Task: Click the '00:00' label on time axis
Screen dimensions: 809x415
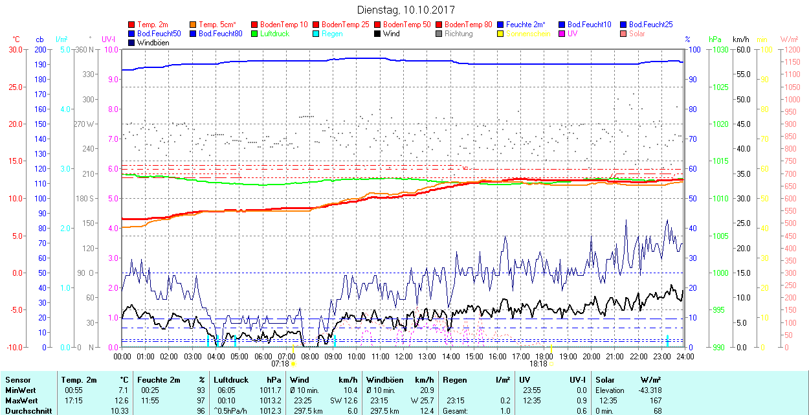Action: pos(122,356)
